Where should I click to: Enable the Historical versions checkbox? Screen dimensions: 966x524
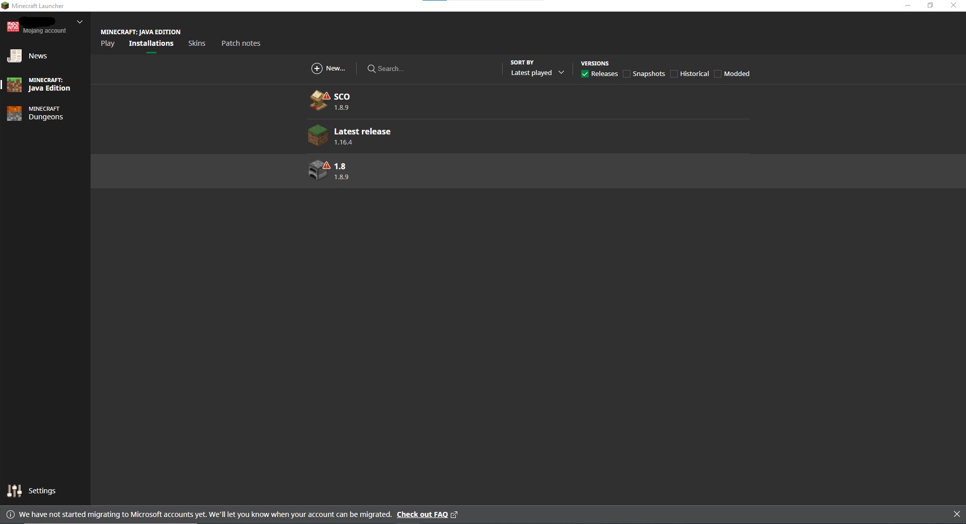point(674,74)
